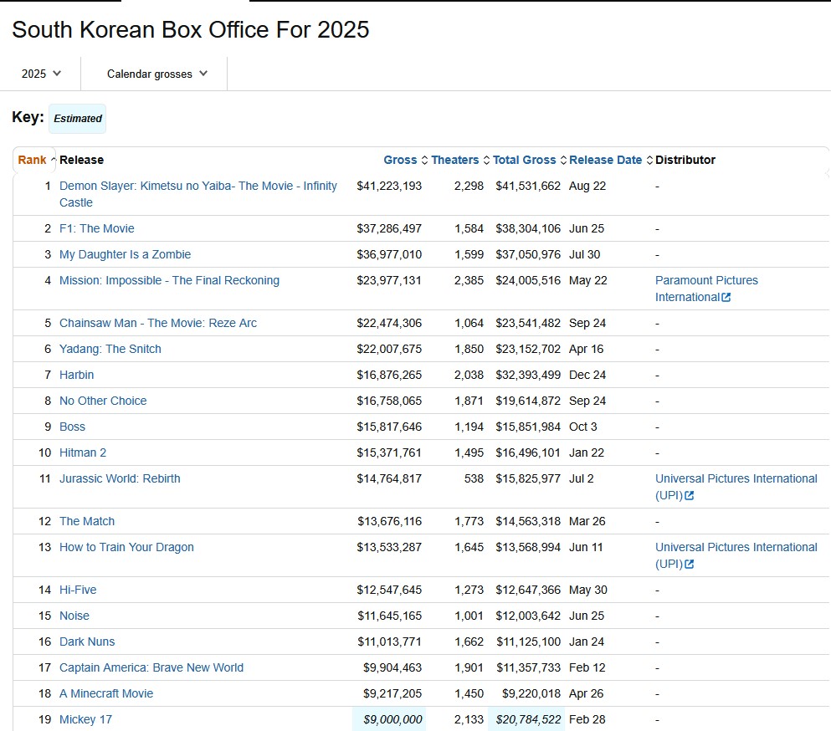Open the Mickey 17 link
The height and width of the screenshot is (731, 831).
(x=85, y=720)
